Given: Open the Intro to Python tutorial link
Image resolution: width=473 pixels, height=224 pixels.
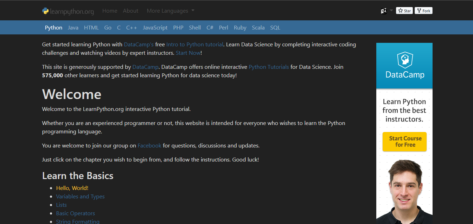Looking at the screenshot, I should (194, 44).
